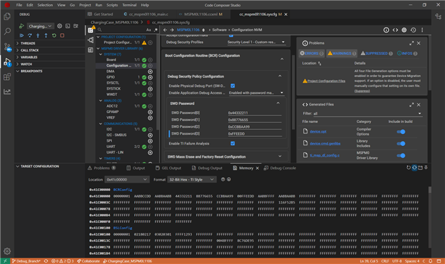Uncheck Enable Physical Debug Port checkbox
This screenshot has width=445, height=264.
(233, 85)
